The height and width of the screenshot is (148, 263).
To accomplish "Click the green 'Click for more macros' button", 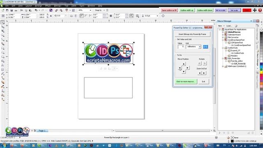I will pos(186,81).
